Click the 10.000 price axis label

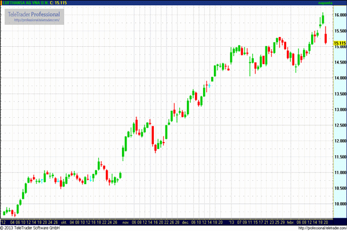point(339,204)
